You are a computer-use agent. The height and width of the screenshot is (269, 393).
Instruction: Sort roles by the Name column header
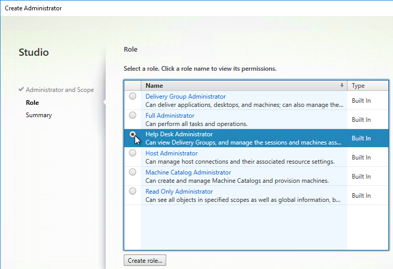coord(244,86)
